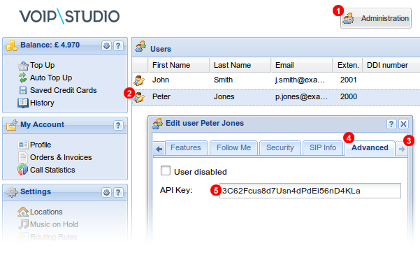Toggle the User disabled checkbox
420x262 pixels.
tap(166, 170)
